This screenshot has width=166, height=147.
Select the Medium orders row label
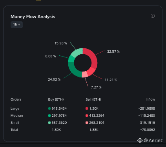click(17, 116)
